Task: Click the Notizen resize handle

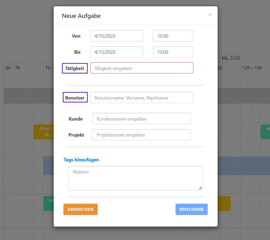Action: (x=201, y=188)
